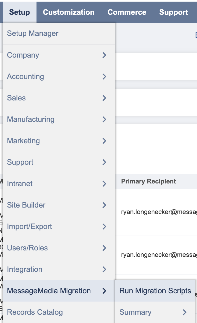
Task: Switch to the Commerce navigation tab
Action: pyautogui.click(x=127, y=12)
